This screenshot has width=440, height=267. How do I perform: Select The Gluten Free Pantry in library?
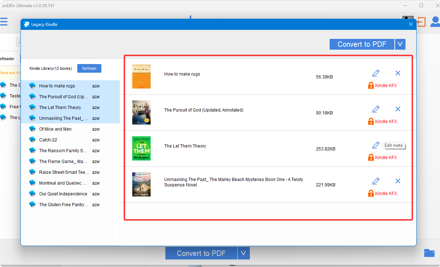point(70,204)
